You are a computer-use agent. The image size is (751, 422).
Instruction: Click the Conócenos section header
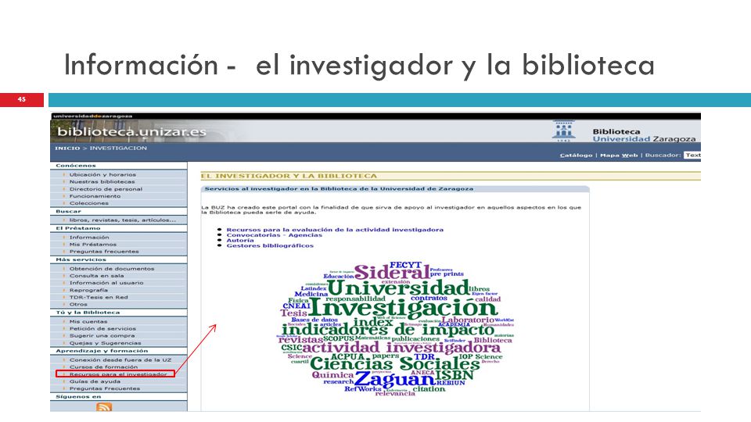click(x=76, y=166)
